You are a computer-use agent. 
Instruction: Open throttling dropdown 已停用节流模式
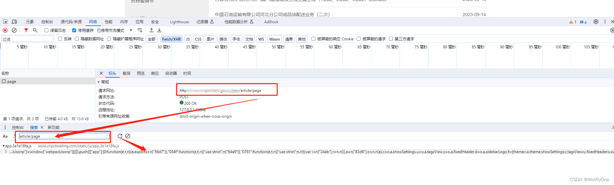pos(115,30)
